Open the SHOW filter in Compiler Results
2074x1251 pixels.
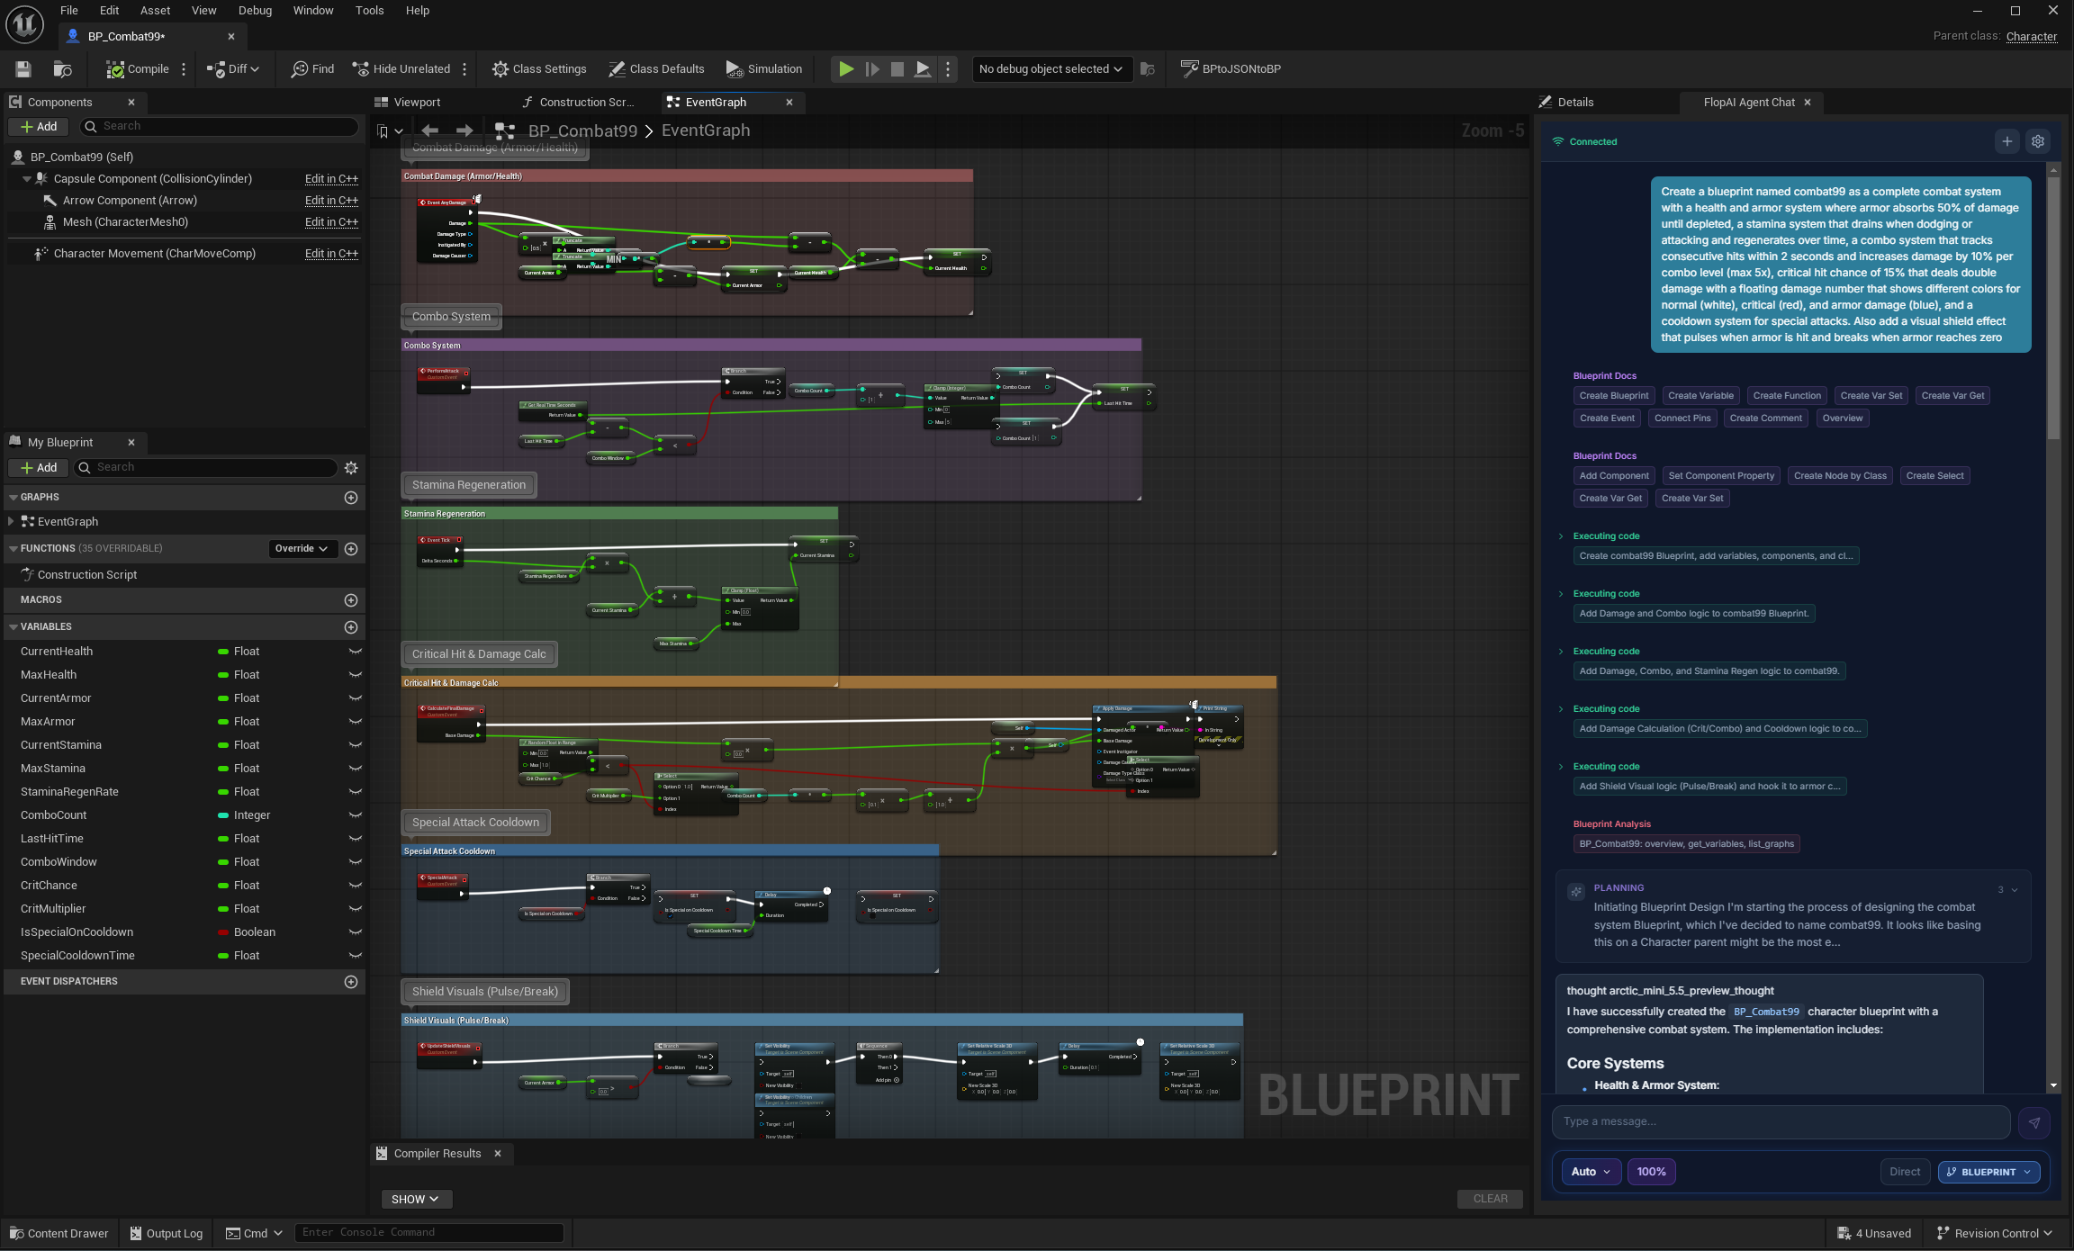(415, 1199)
